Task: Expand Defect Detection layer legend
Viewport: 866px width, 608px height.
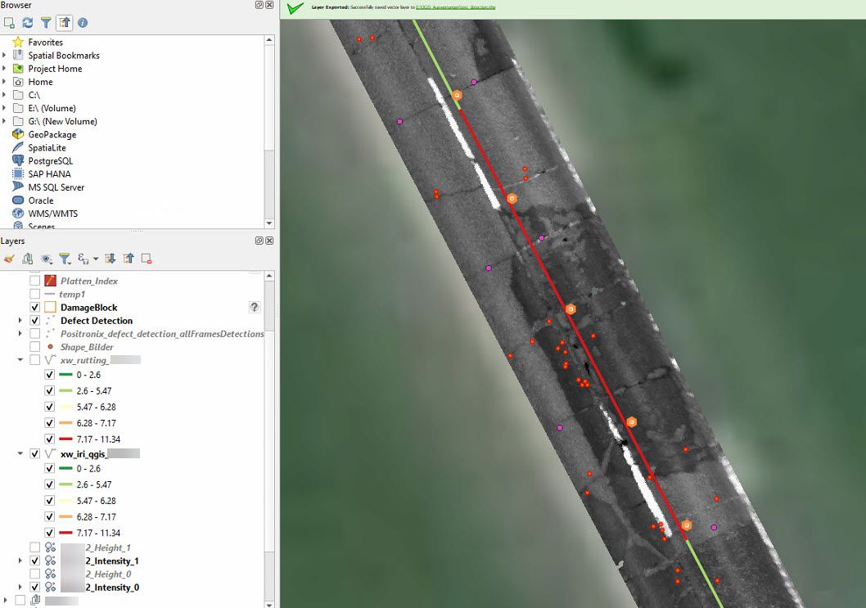Action: pos(20,320)
